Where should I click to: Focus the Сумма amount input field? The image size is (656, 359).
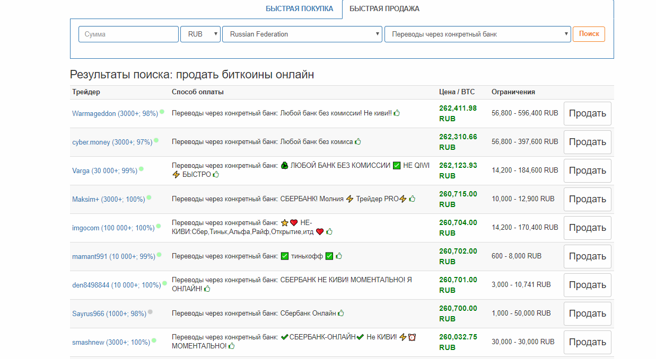point(128,34)
